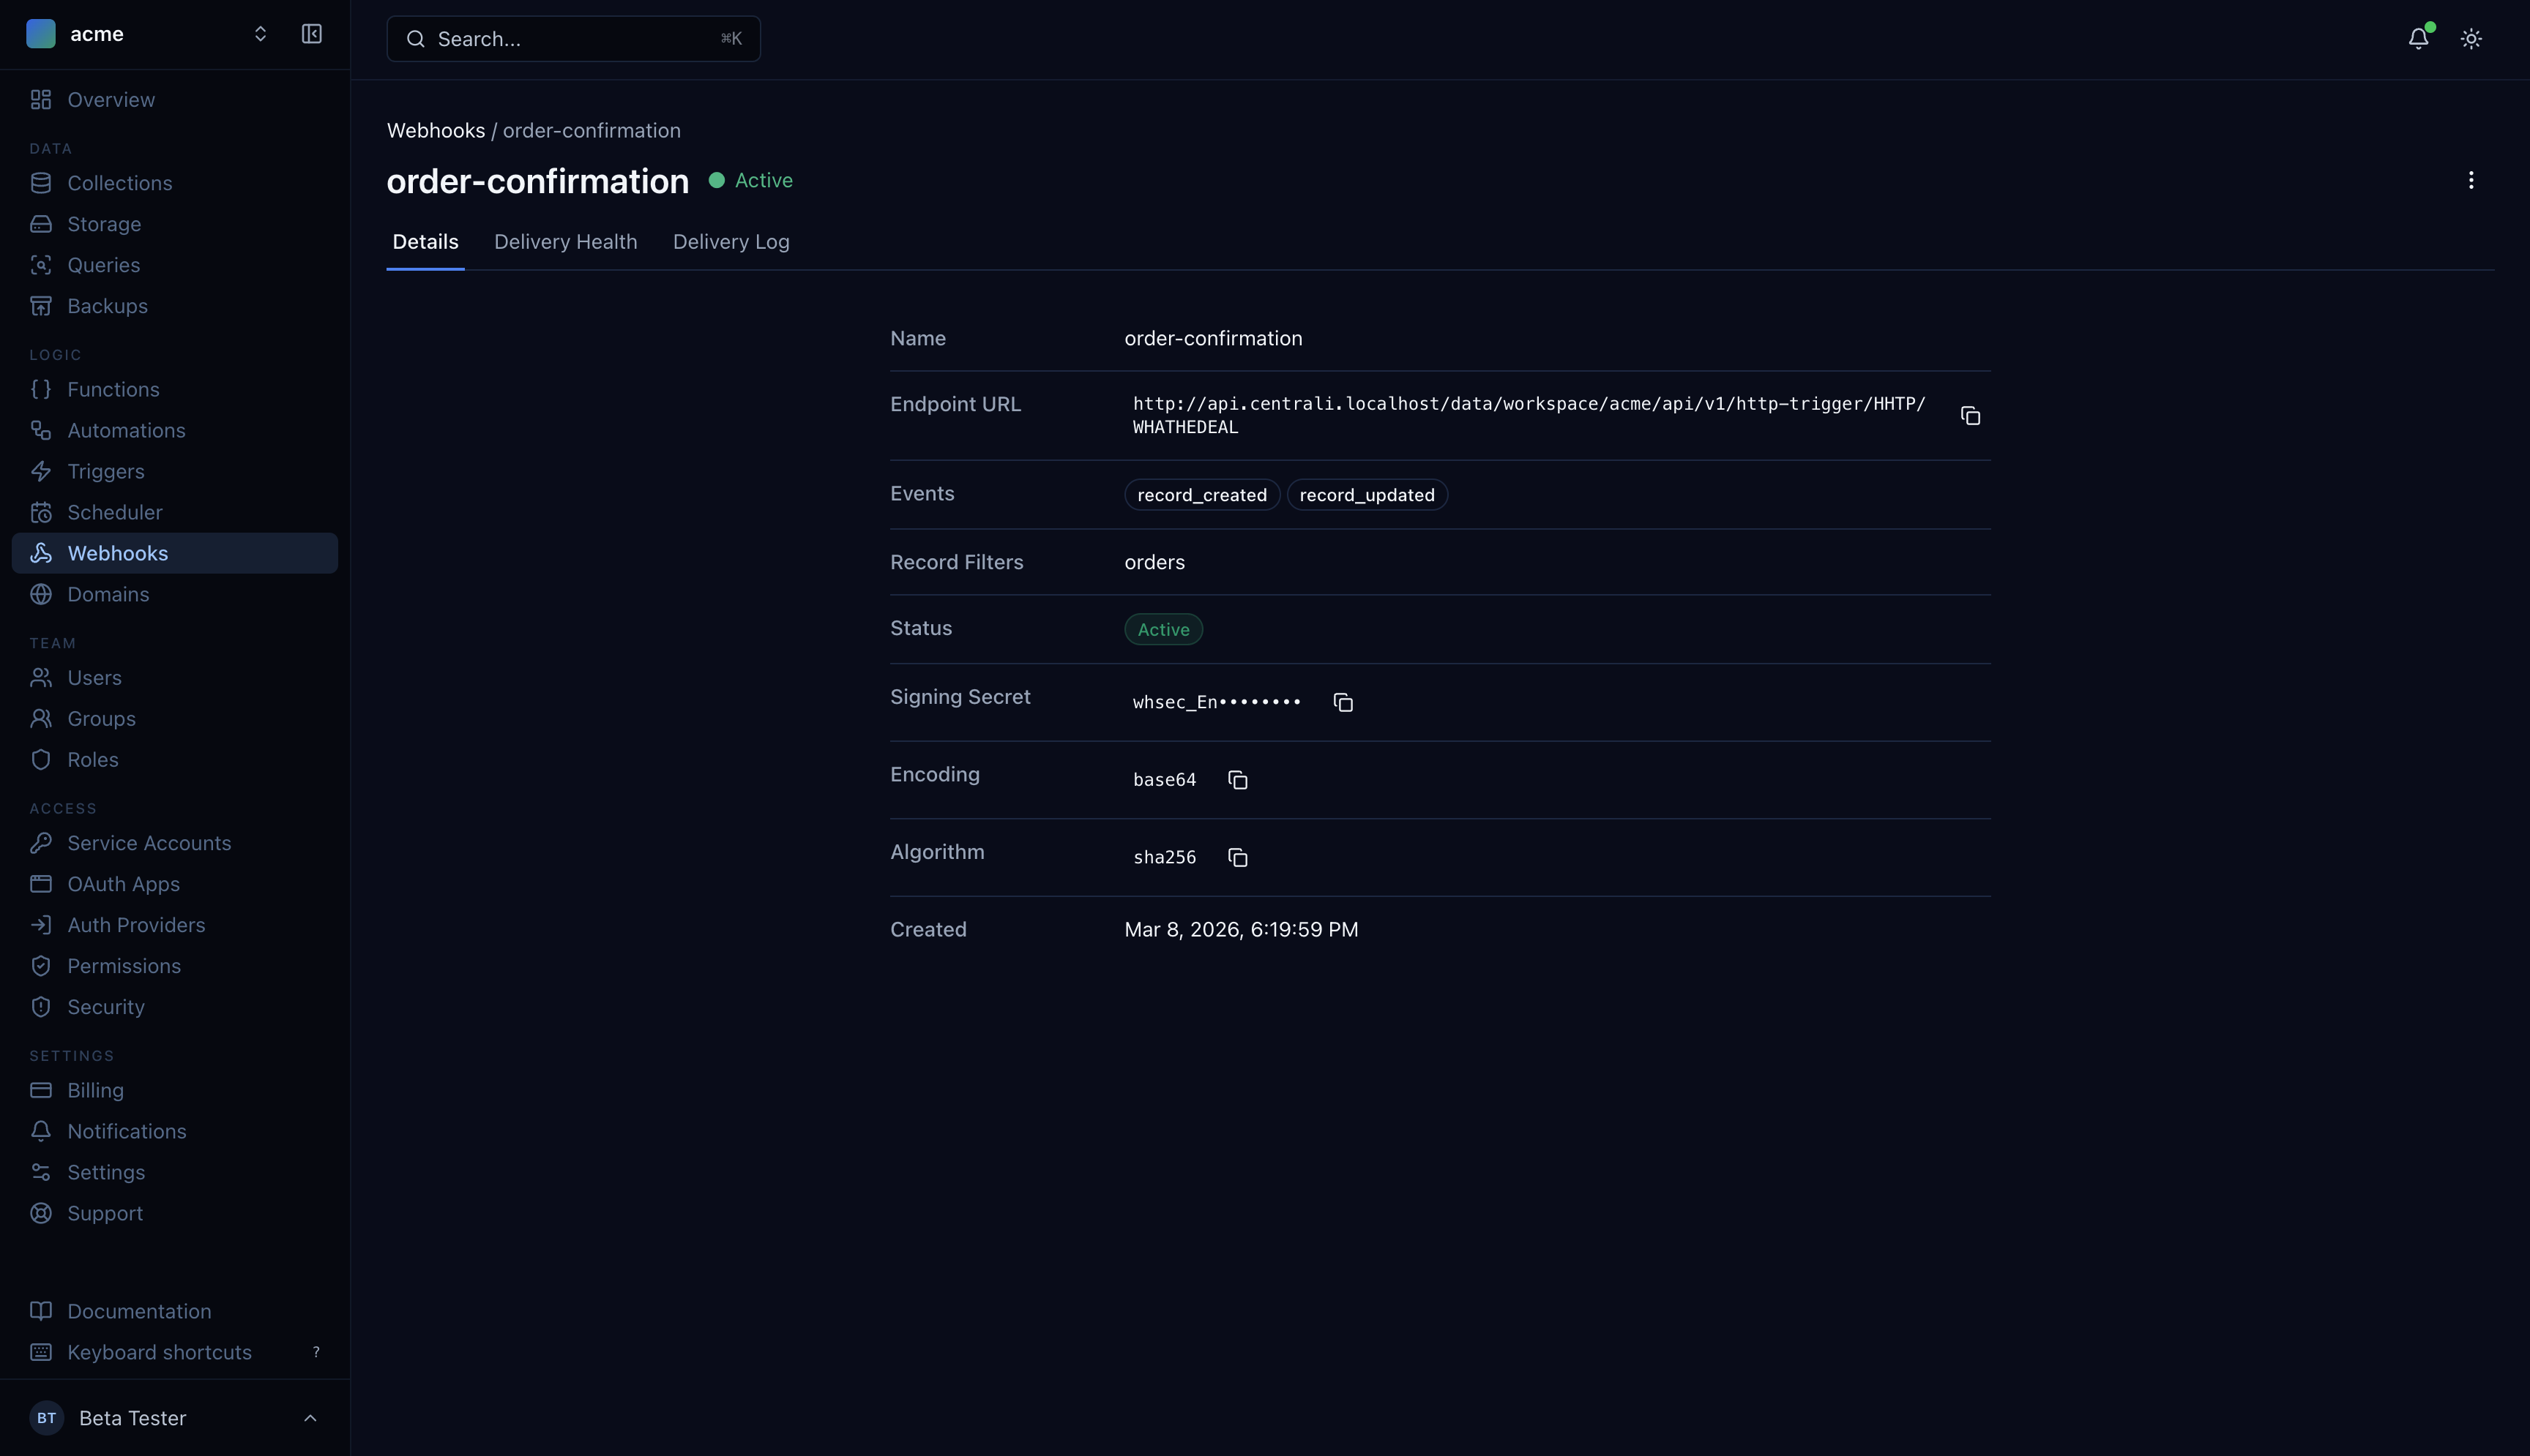
Task: Open the Documentation page
Action: click(x=138, y=1310)
